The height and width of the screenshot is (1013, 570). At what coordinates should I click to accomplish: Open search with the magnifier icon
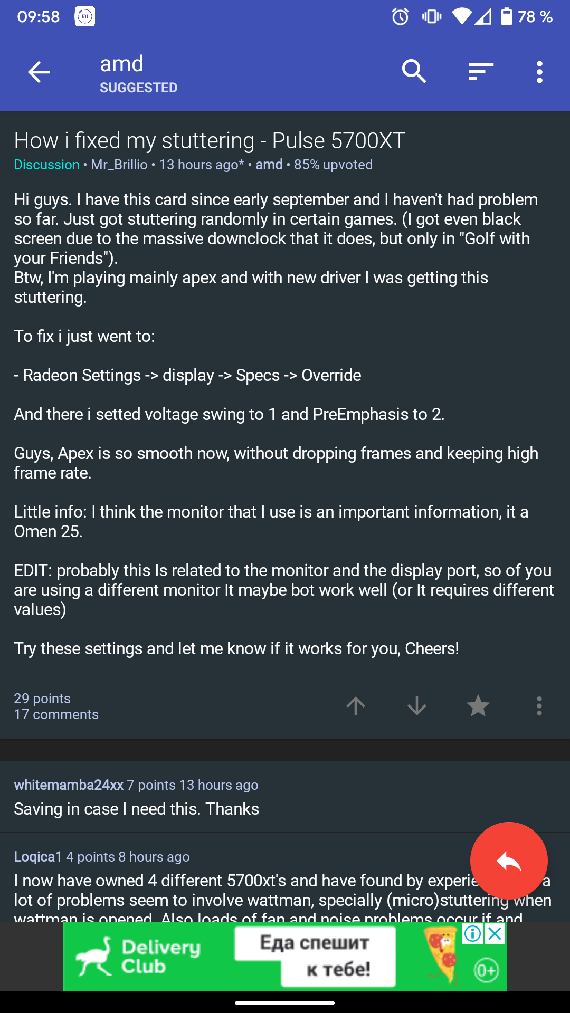click(x=414, y=72)
